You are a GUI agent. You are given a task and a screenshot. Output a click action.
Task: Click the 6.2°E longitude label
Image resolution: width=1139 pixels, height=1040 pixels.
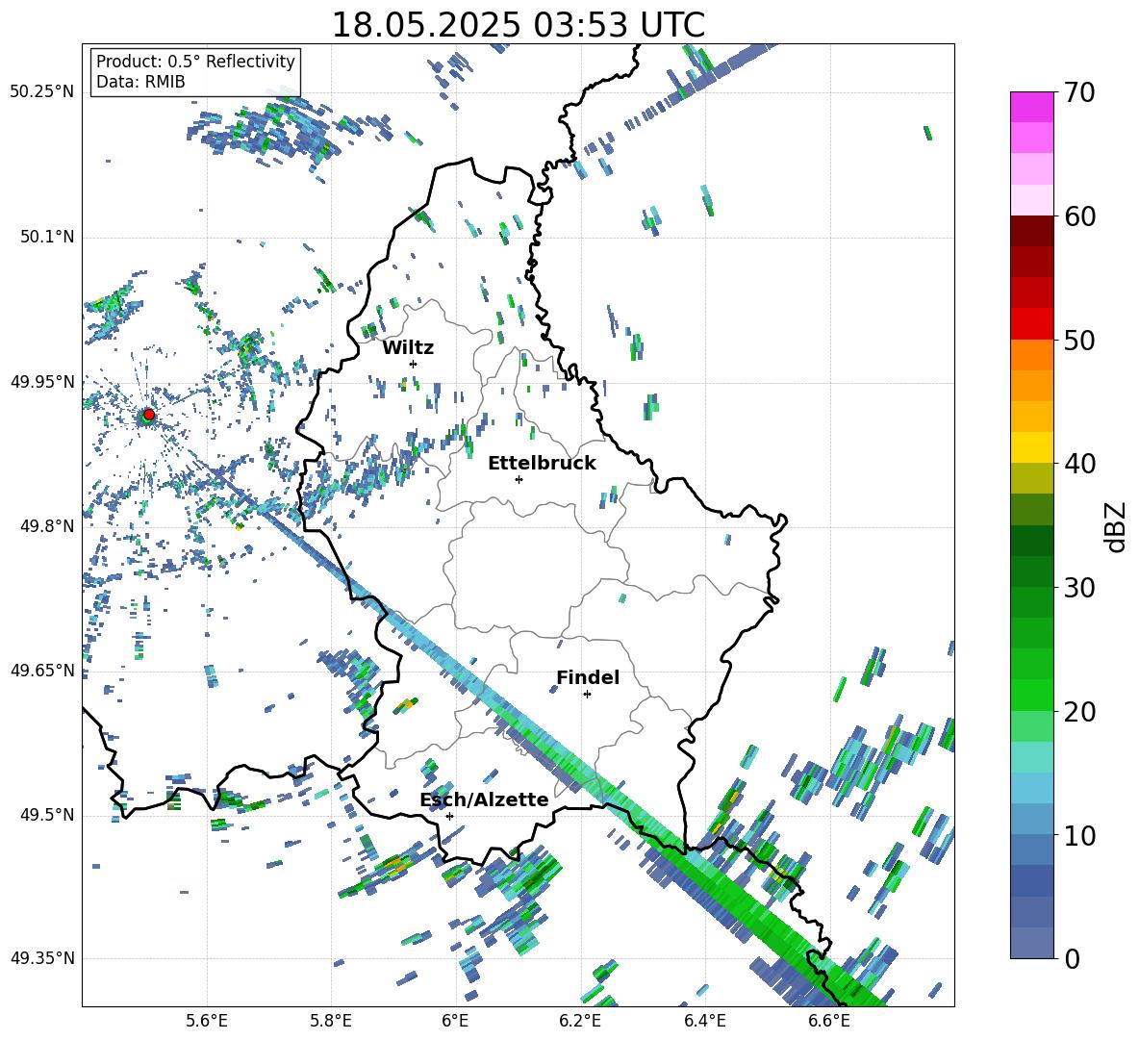point(580,1021)
